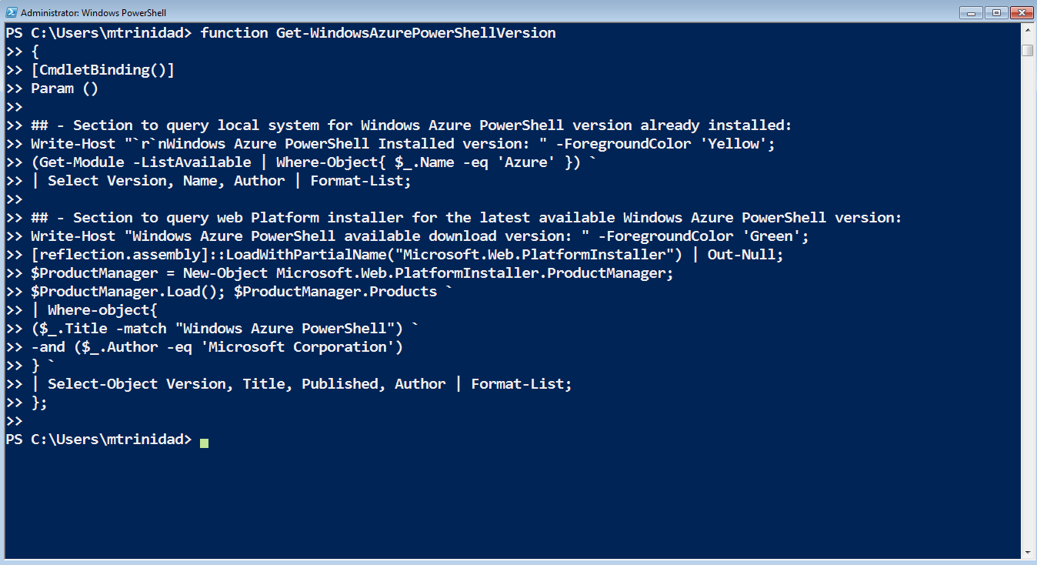Open the PowerShell system menu icon in title bar
1037x565 pixels.
11,12
